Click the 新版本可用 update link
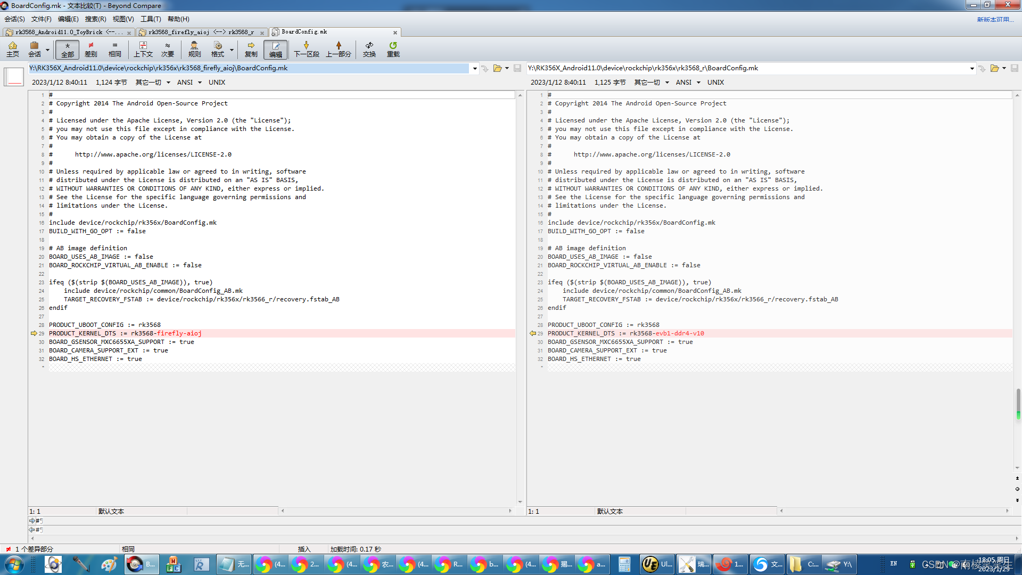1022x575 pixels. 994,19
